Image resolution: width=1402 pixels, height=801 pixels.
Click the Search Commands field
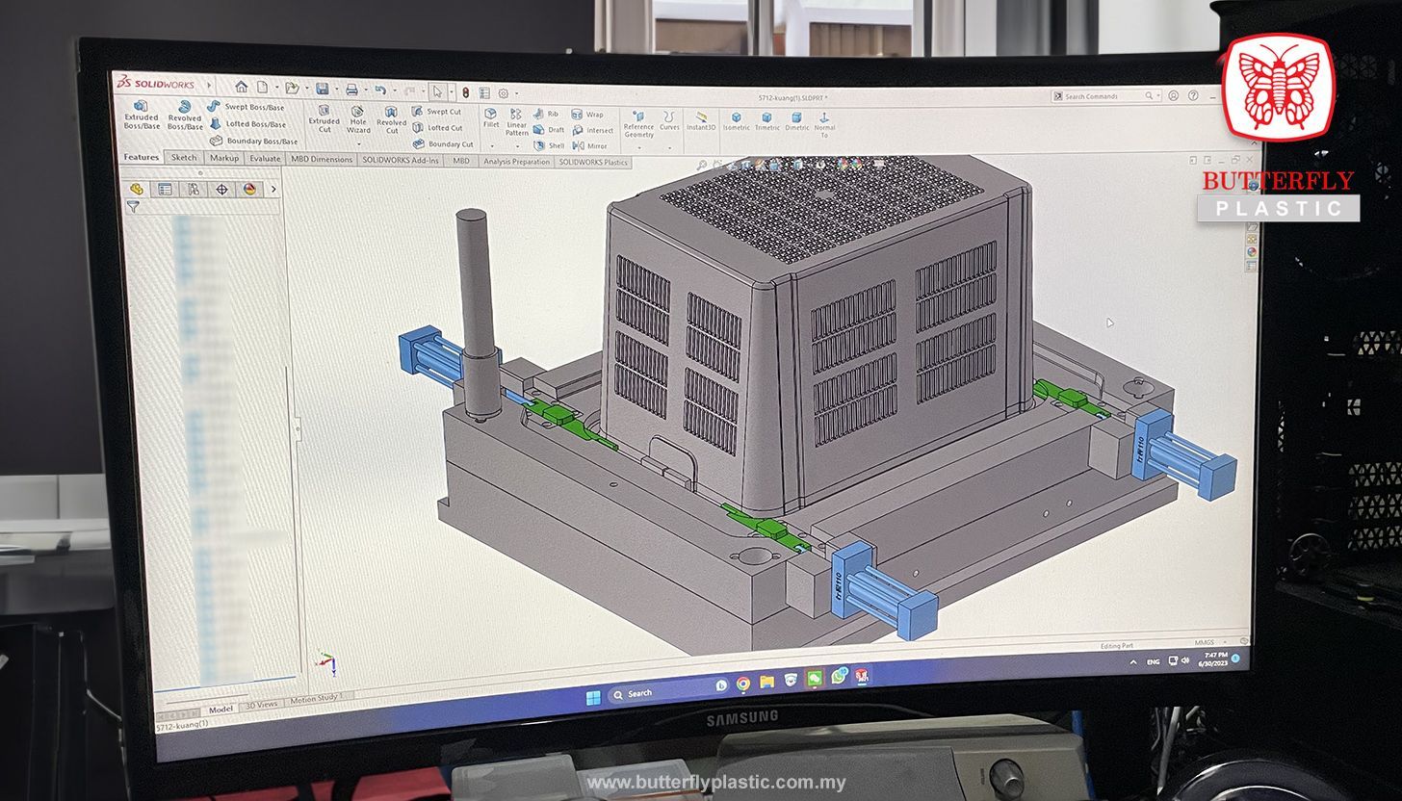(x=1106, y=96)
